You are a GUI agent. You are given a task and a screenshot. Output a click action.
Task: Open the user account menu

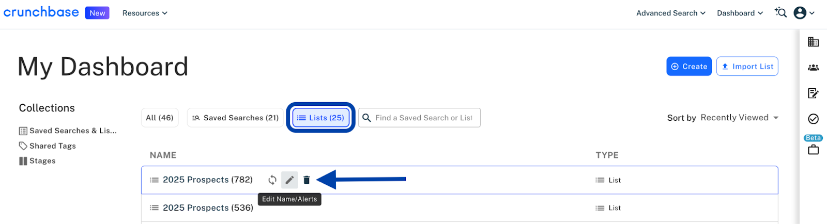pyautogui.click(x=804, y=13)
